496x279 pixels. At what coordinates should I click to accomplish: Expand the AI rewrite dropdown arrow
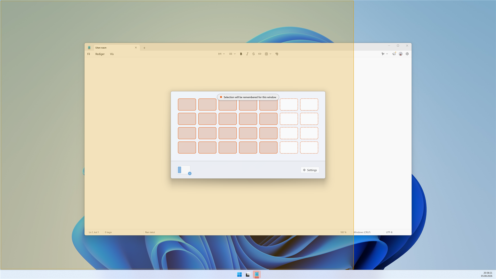(387, 54)
